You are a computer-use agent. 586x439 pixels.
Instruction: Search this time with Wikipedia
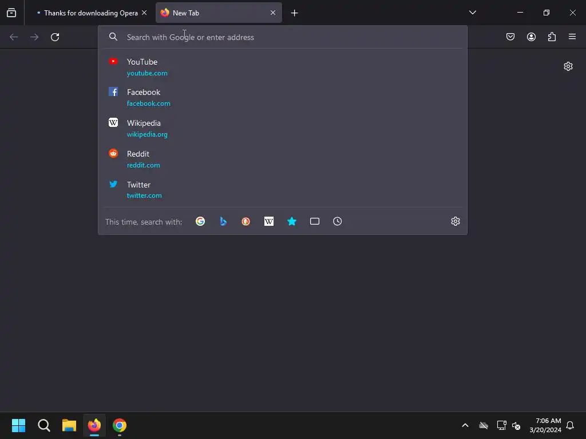tap(269, 221)
